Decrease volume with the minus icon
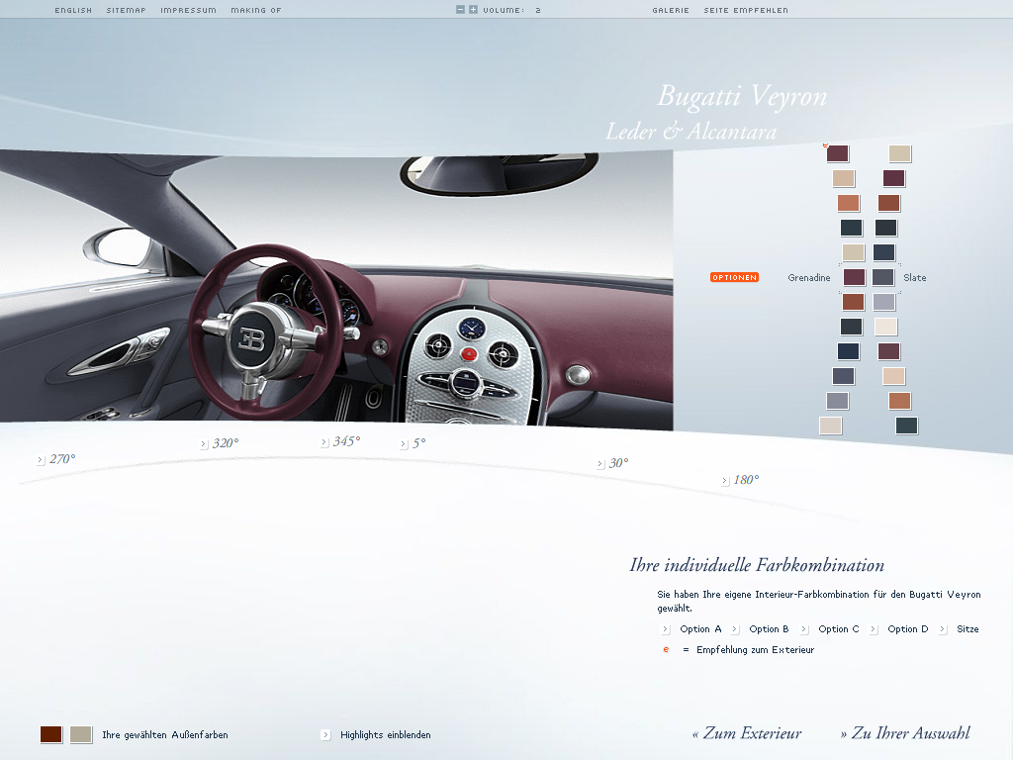 click(x=460, y=10)
